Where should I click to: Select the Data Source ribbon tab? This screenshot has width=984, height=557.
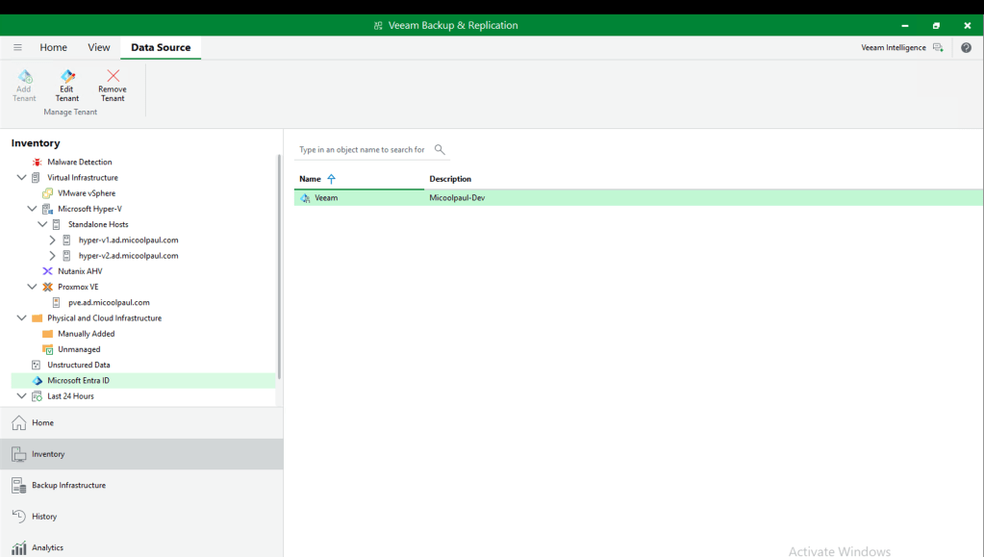[x=161, y=48]
